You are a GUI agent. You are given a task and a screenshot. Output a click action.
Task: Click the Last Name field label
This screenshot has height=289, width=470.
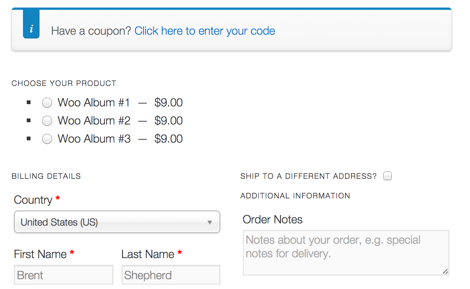[x=148, y=254]
